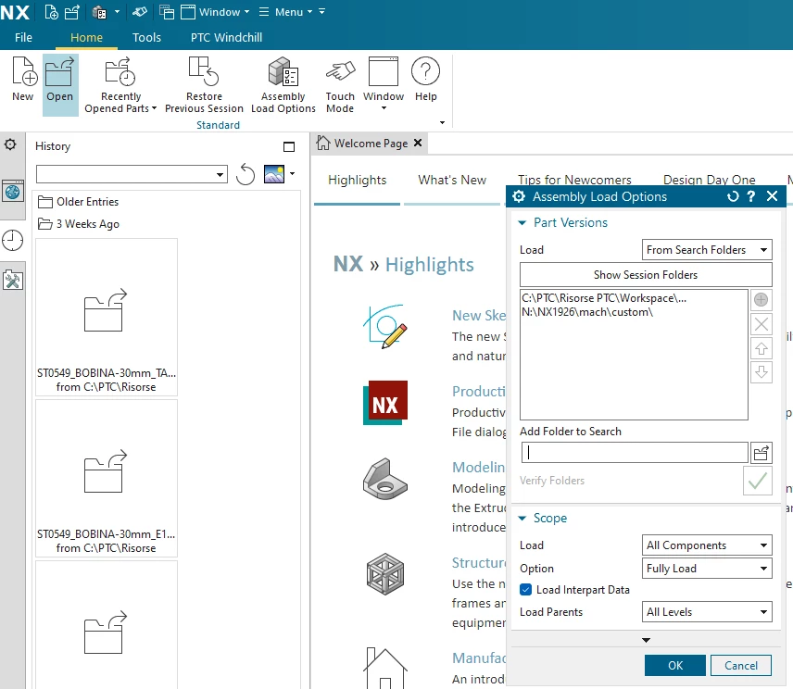Toggle the Load Interpart Data checkbox
Image resolution: width=793 pixels, height=689 pixels.
(x=526, y=589)
